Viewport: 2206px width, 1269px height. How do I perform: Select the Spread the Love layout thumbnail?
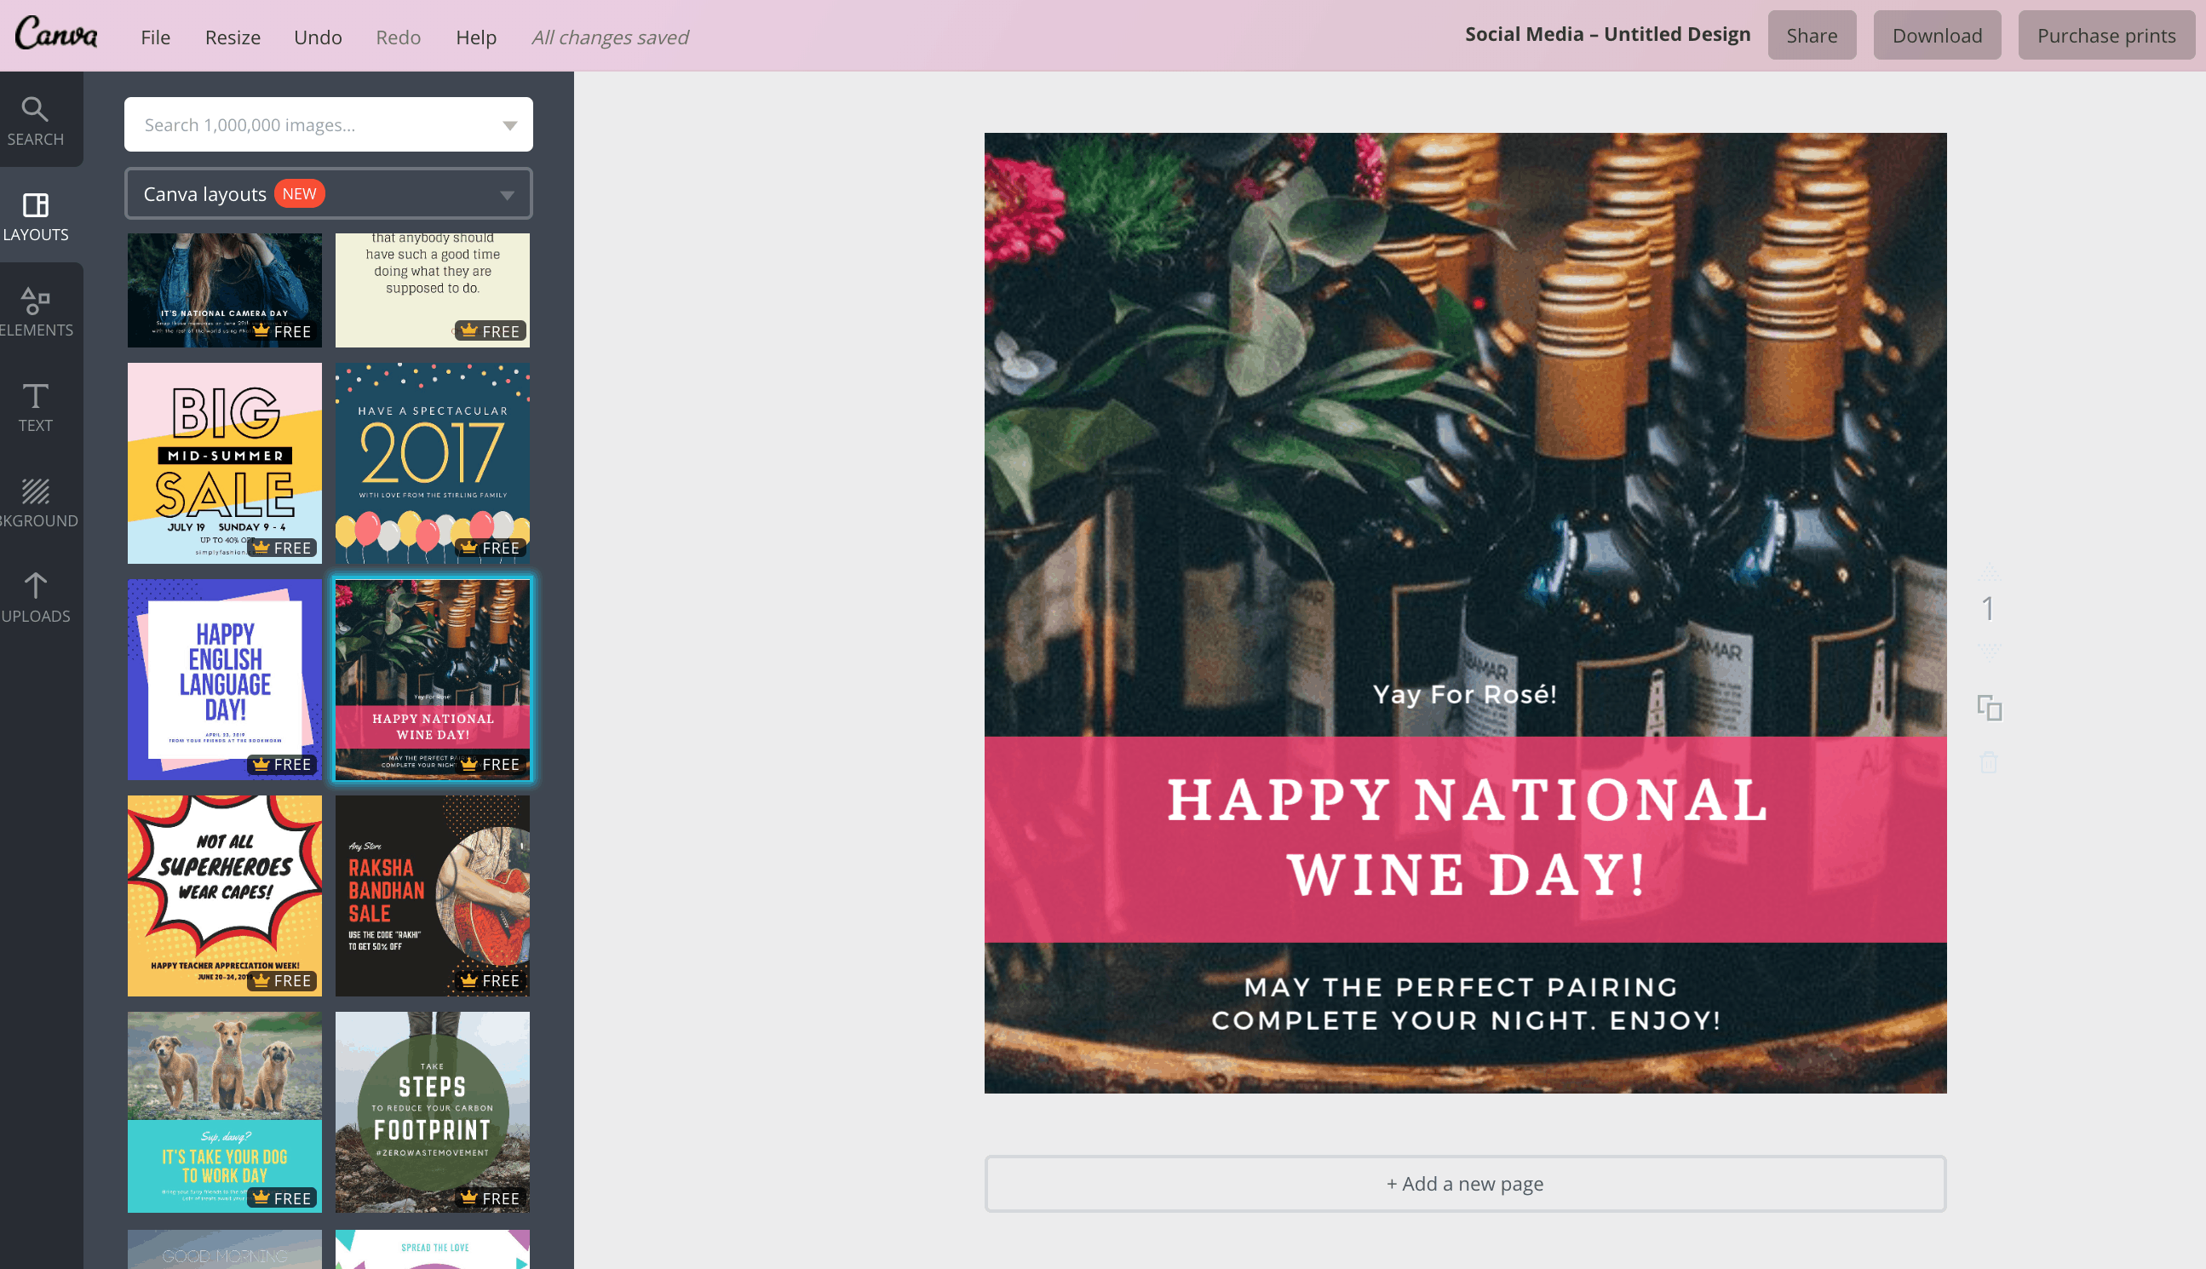point(433,1249)
